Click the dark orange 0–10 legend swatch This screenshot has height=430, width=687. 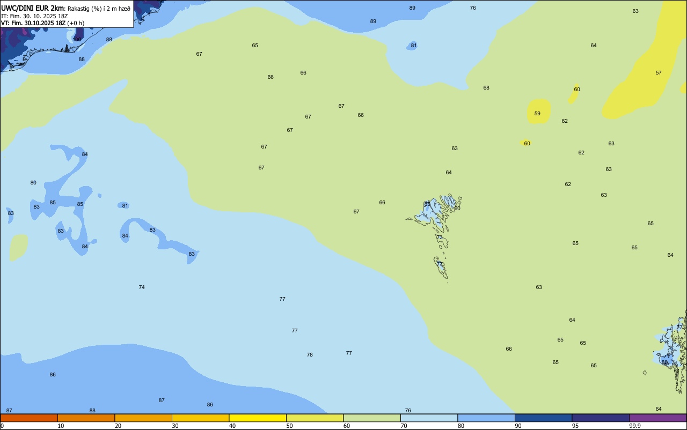[29, 418]
